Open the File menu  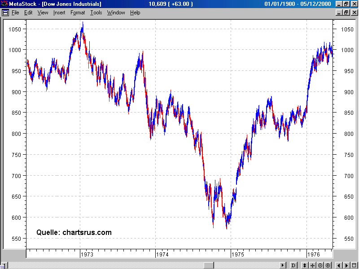pos(15,13)
